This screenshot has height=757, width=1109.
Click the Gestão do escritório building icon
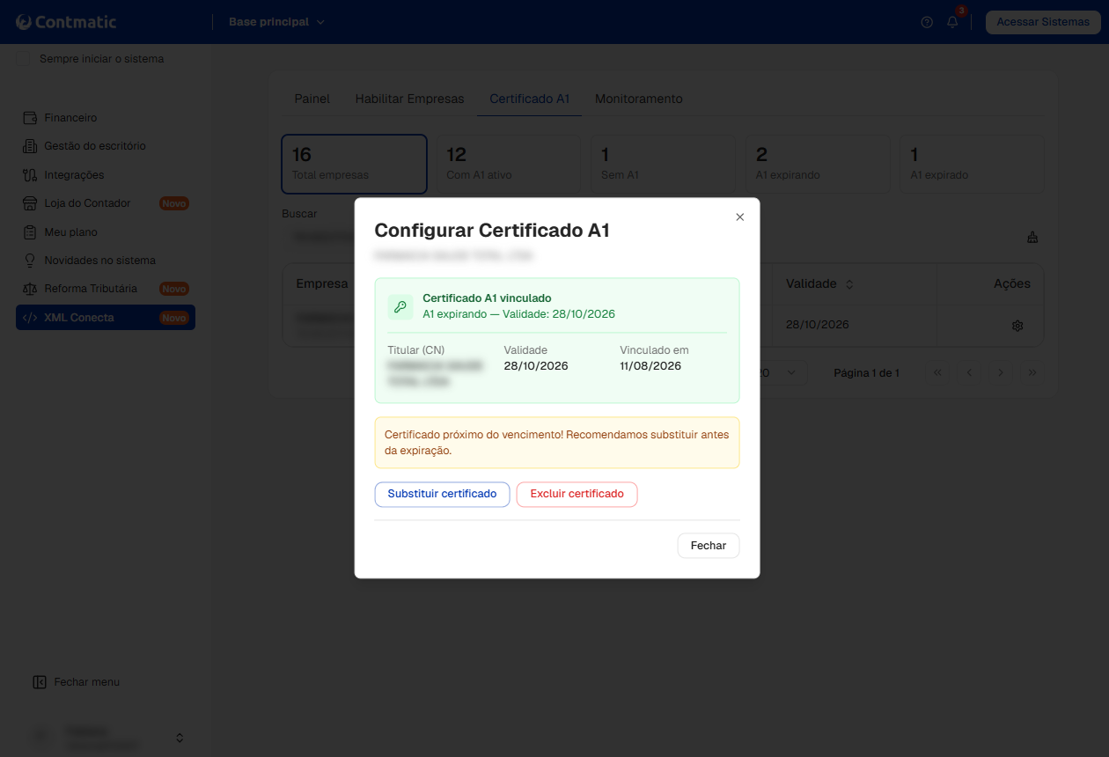tap(29, 146)
